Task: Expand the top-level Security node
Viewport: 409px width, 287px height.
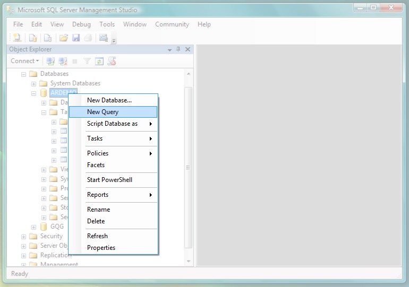Action: pos(23,237)
